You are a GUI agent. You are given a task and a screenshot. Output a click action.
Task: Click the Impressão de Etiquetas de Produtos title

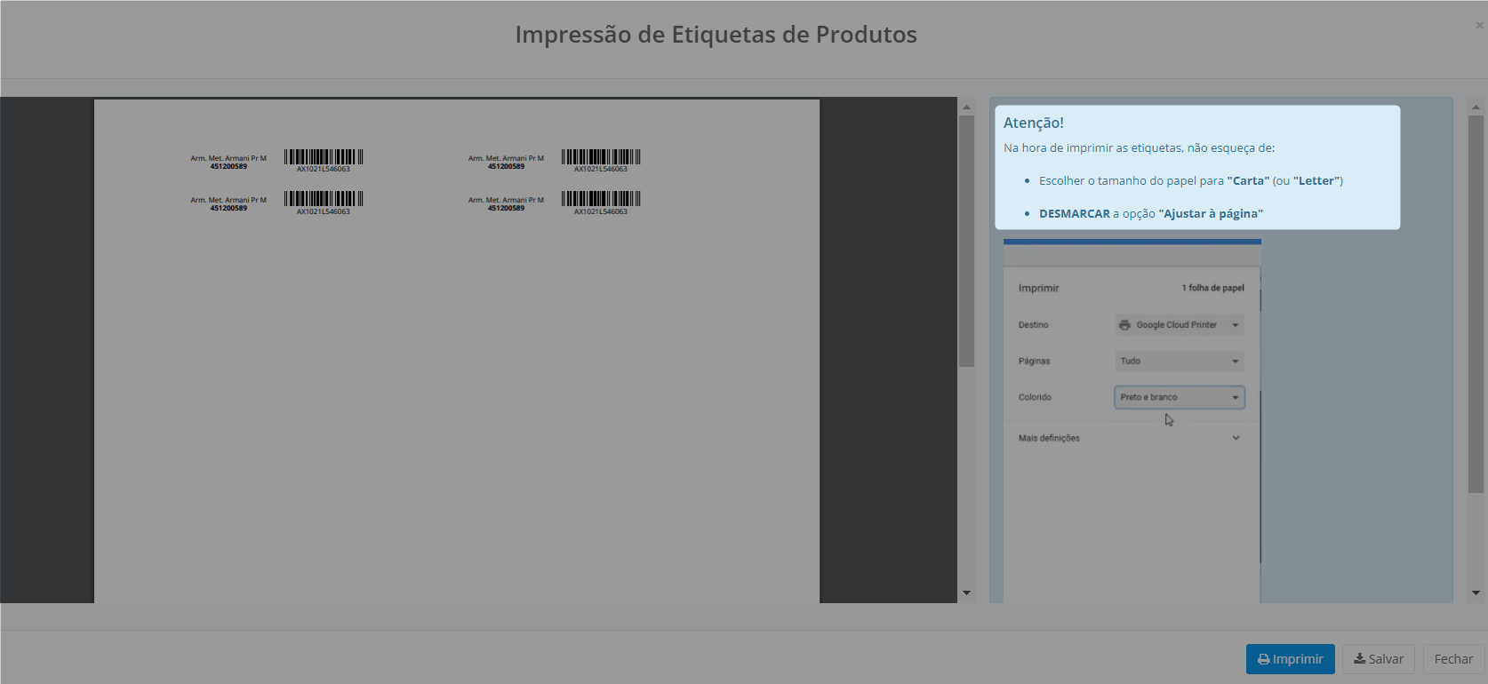716,35
